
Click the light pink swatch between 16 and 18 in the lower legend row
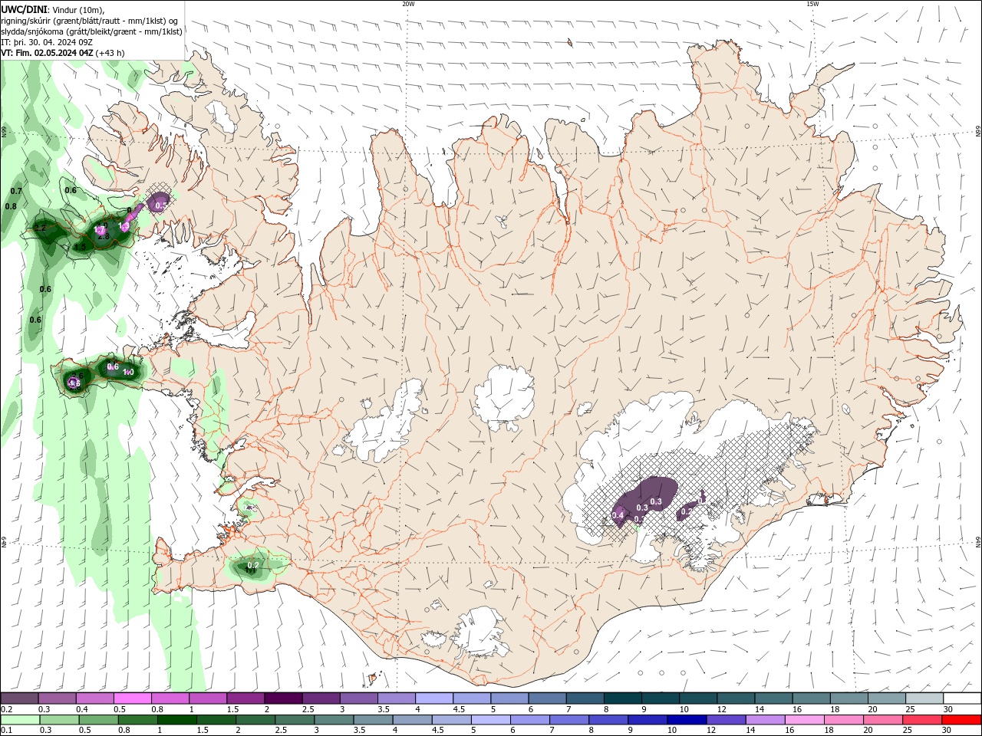pyautogui.click(x=805, y=720)
